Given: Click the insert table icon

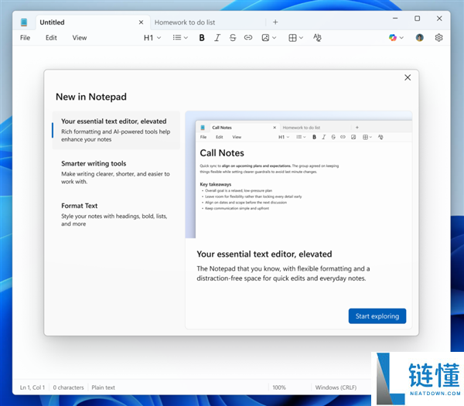Looking at the screenshot, I should click(292, 38).
